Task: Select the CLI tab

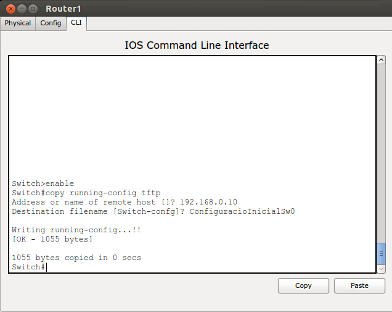Action: point(76,23)
